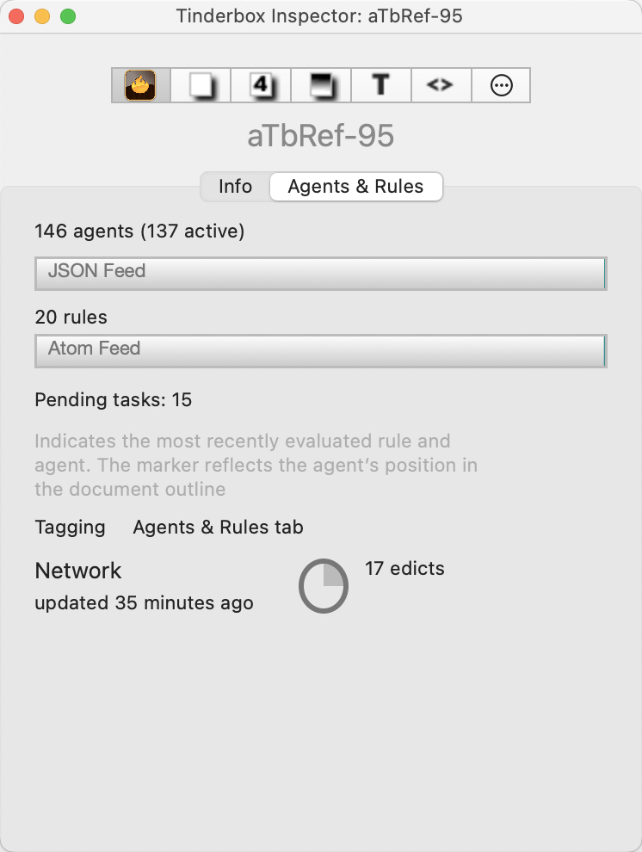This screenshot has height=852, width=642.
Task: Click the Tagging label
Action: [70, 528]
